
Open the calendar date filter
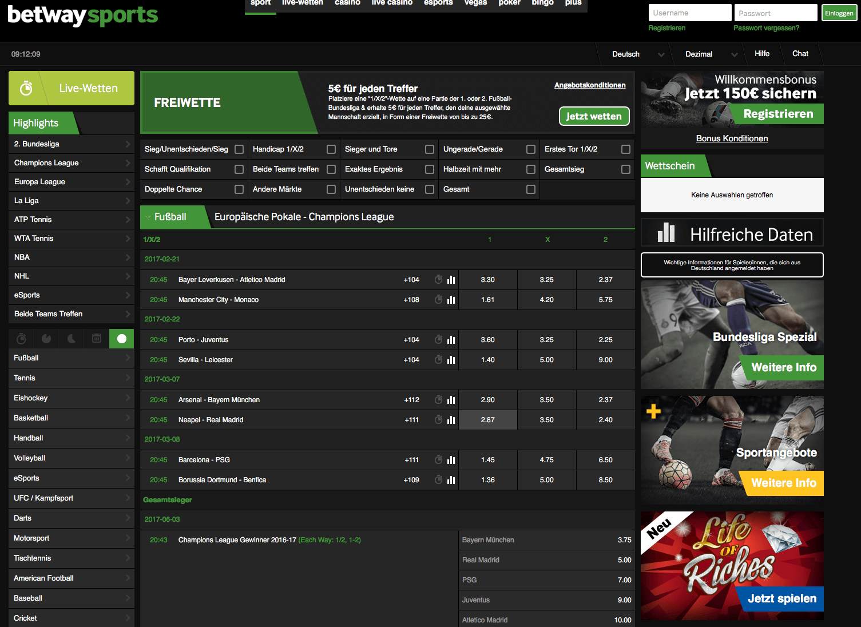click(97, 339)
